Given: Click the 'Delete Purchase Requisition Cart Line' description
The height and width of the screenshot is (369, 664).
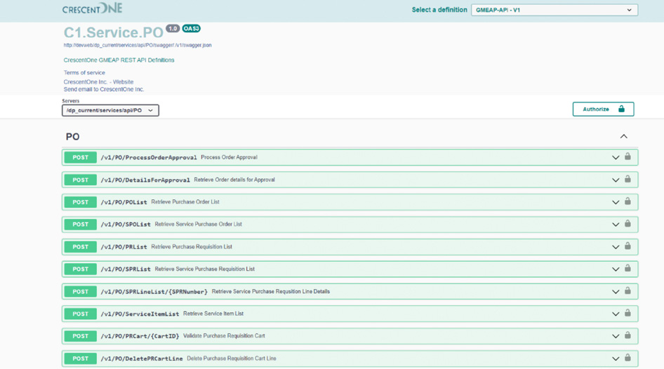Looking at the screenshot, I should (232, 358).
